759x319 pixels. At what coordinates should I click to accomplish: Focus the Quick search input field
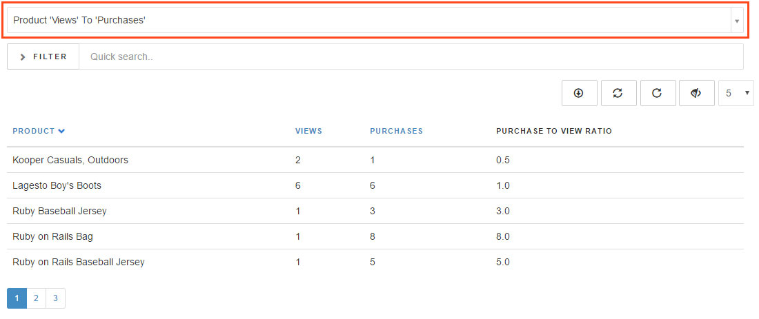pyautogui.click(x=411, y=56)
